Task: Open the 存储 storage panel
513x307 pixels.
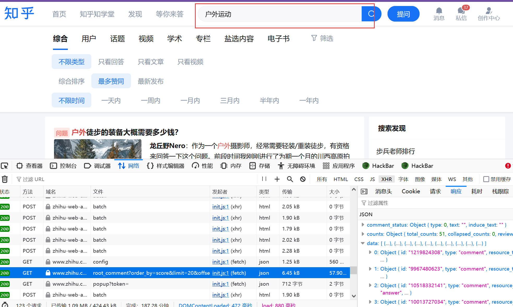Action: (x=260, y=166)
